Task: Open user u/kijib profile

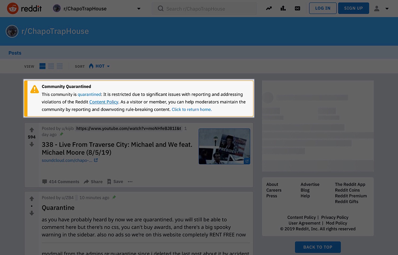Action: coord(68,129)
